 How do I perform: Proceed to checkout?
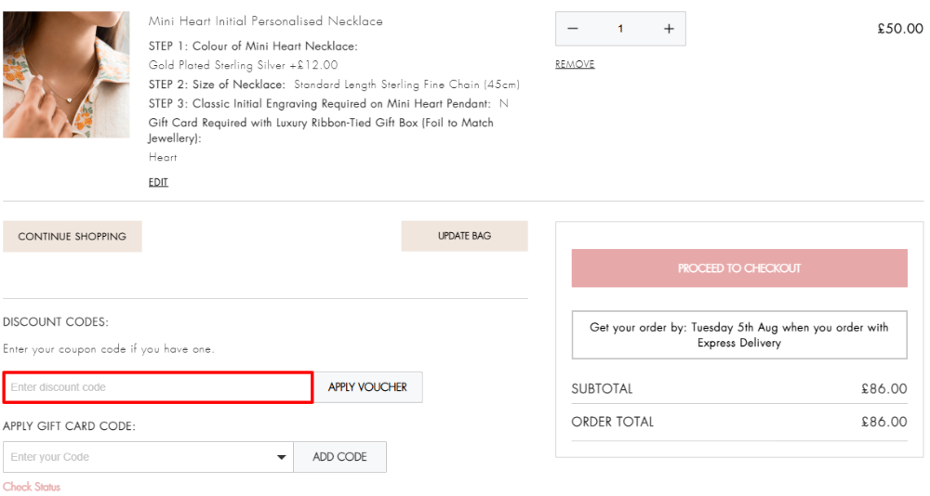point(739,268)
